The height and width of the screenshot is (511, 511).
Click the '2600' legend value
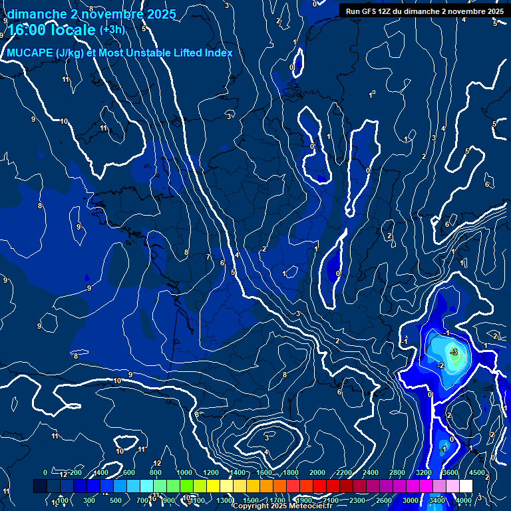point(384,500)
